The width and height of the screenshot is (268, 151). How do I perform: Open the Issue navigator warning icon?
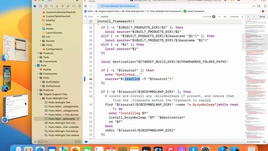coord(57,6)
